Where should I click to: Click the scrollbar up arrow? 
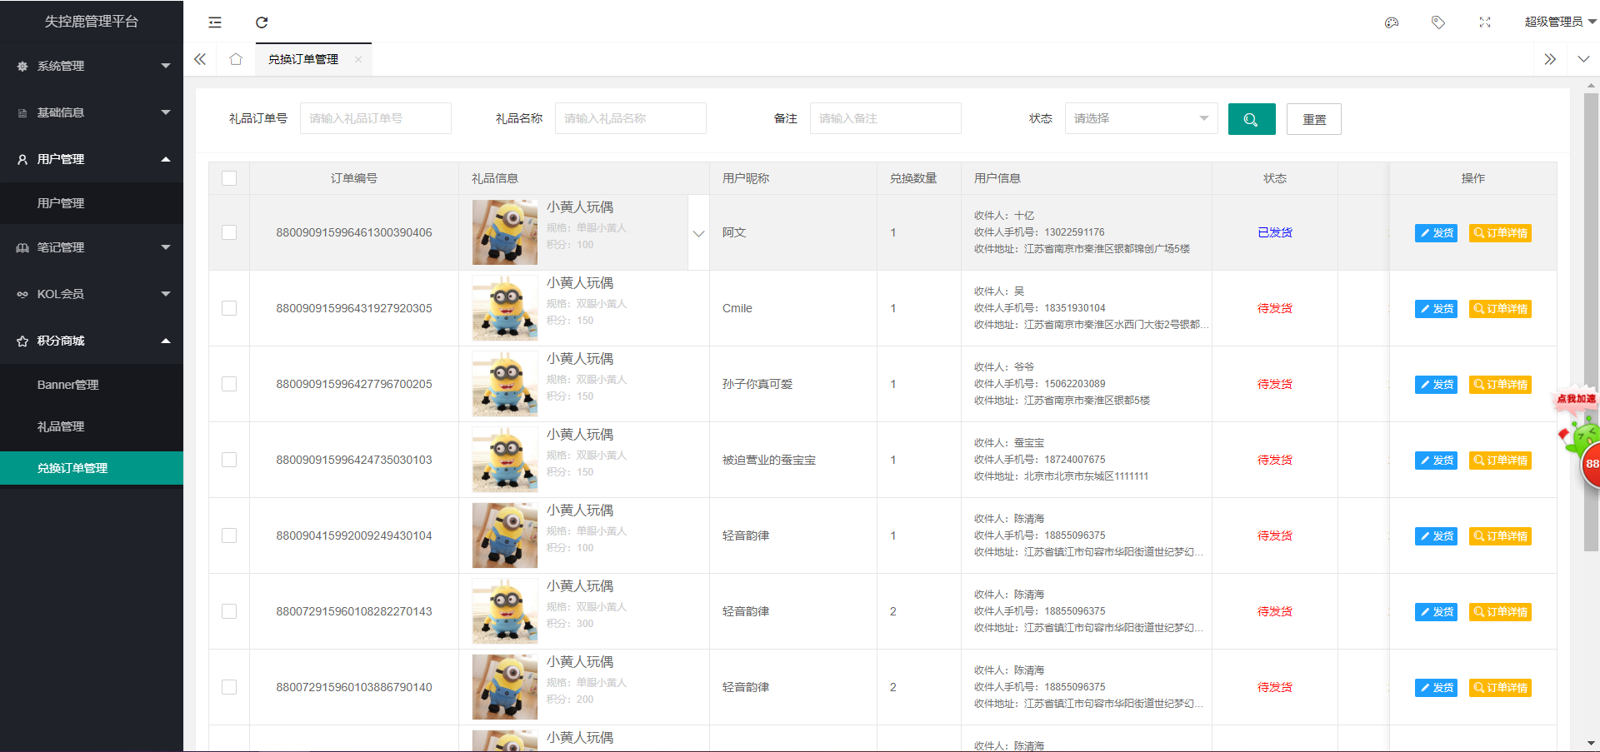[1591, 85]
